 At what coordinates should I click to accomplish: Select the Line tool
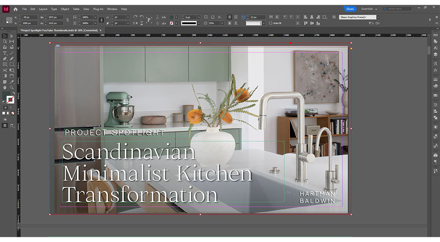click(12, 53)
